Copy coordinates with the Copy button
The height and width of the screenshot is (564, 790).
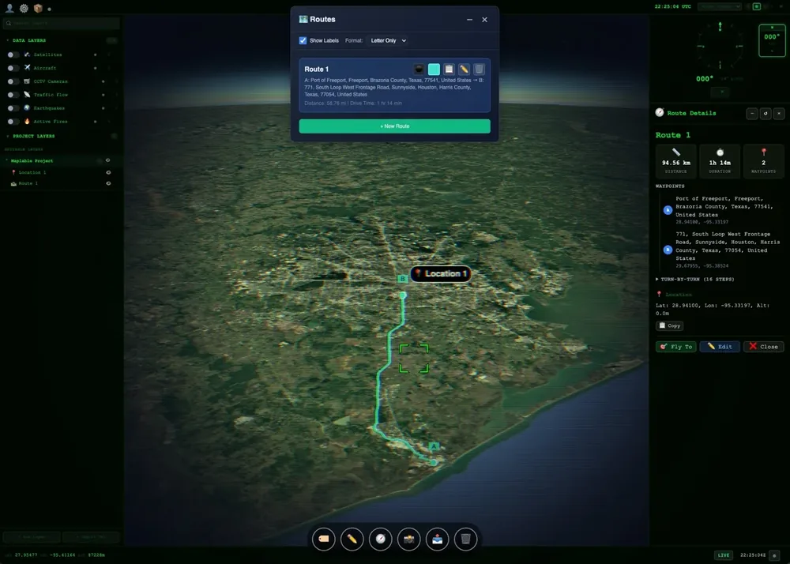[670, 325]
